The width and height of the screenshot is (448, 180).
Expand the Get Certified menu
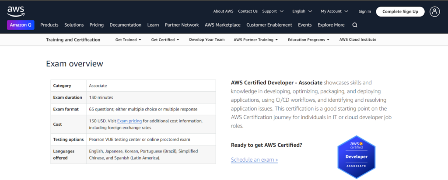point(165,40)
